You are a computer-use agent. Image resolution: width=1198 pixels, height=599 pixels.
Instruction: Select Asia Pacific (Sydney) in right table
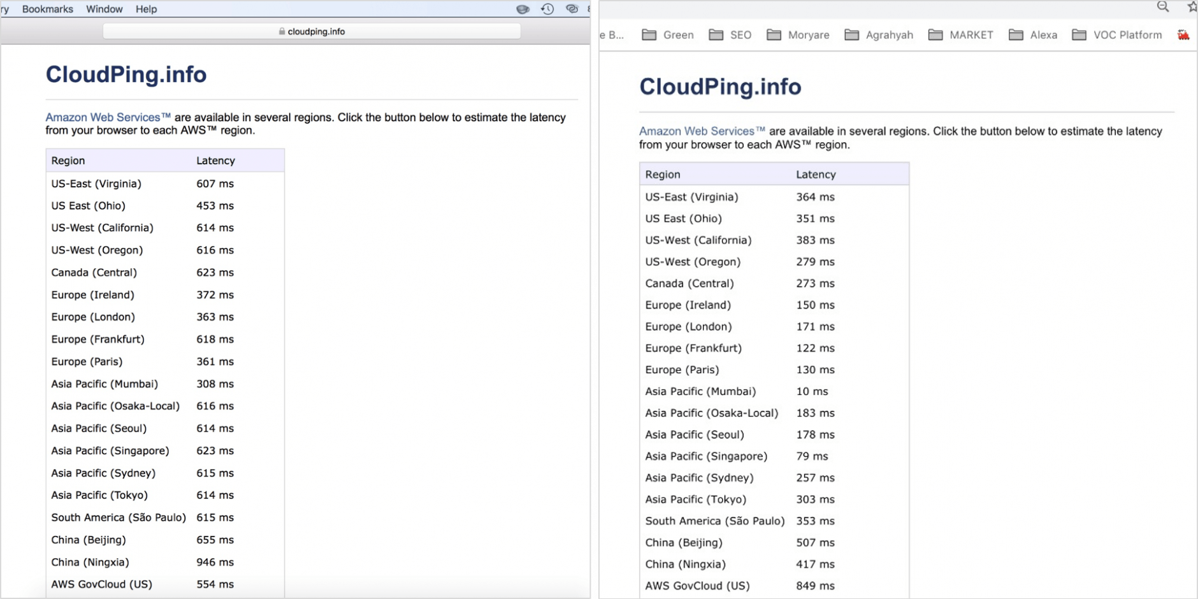[x=699, y=478]
